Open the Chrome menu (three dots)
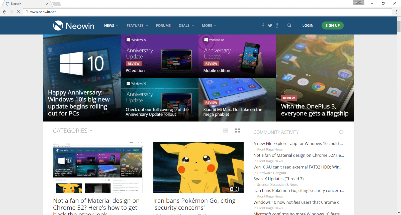 tap(396, 12)
